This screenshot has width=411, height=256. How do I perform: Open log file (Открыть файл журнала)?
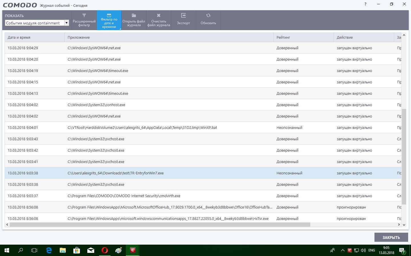click(x=134, y=20)
